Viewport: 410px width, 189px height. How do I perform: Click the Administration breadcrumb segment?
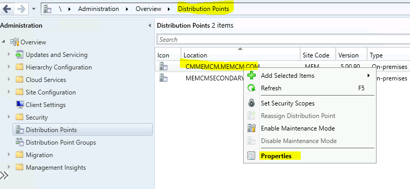(x=98, y=9)
